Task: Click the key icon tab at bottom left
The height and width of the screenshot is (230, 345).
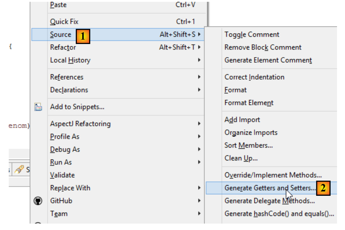Action: point(19,170)
